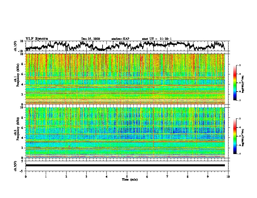Click the ch.2 spectrogram panel
Screen dimensions: 257x198
(x=125, y=133)
